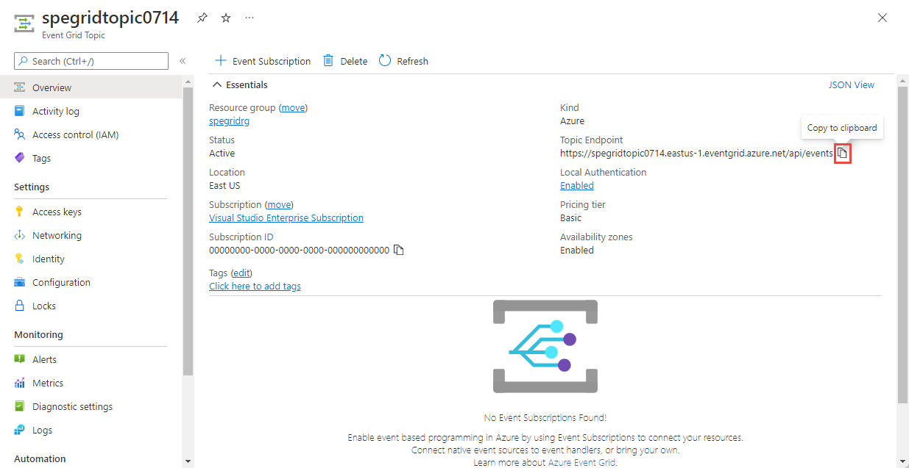Collapse the left navigation menu with chevrons
Viewport: 909px width, 468px height.
coord(183,61)
